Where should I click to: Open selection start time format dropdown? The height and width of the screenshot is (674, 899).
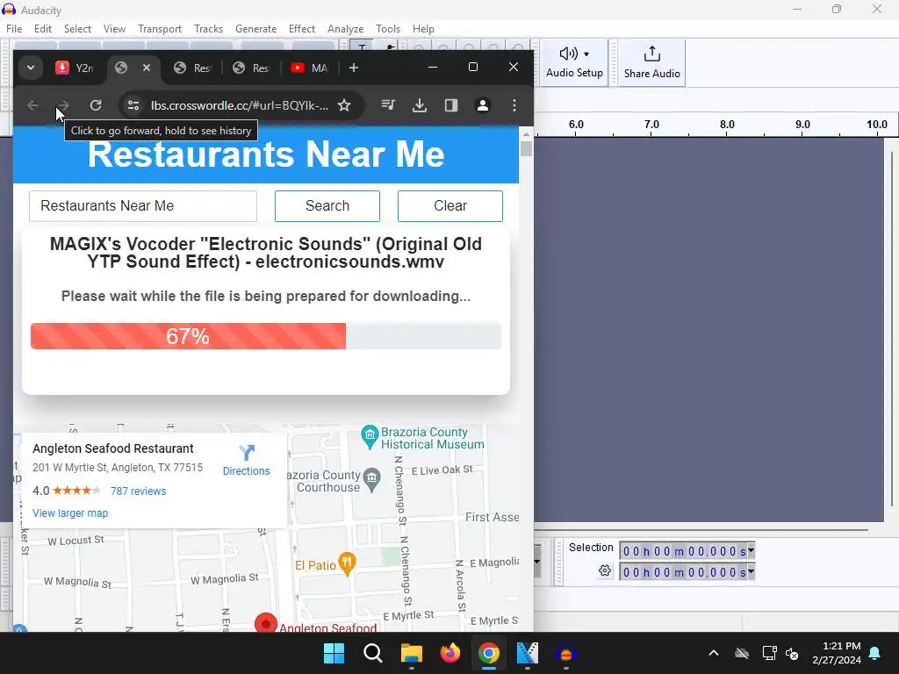[x=752, y=551]
